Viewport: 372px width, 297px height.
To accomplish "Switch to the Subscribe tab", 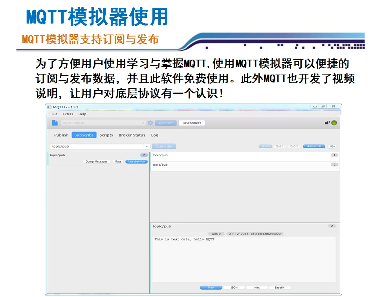I will coord(84,135).
